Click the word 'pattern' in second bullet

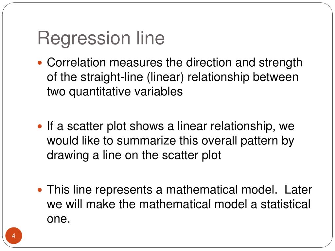click(259, 141)
